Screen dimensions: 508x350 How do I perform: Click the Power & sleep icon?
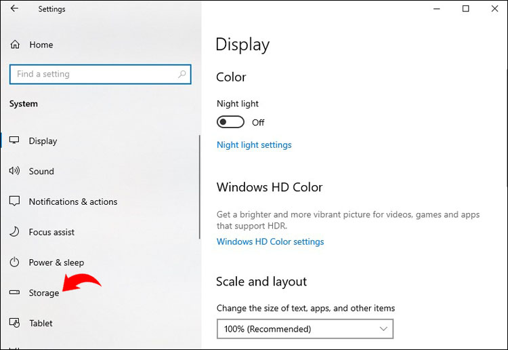[14, 262]
